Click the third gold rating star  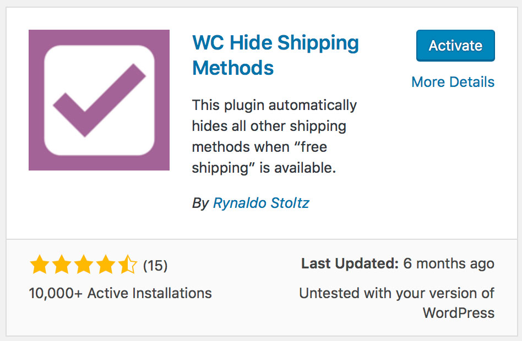pos(83,265)
